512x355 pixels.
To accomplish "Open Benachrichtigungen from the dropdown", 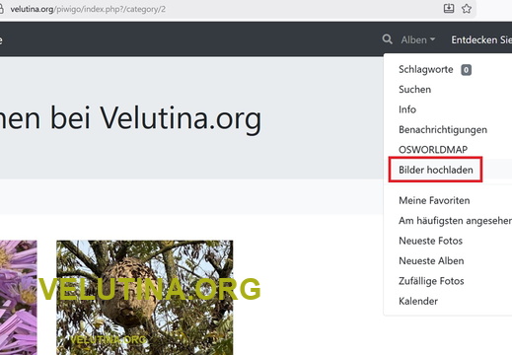I will pyautogui.click(x=443, y=130).
